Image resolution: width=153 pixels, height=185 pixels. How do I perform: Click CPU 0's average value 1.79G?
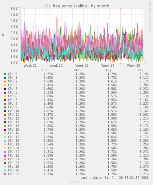pos(112,74)
